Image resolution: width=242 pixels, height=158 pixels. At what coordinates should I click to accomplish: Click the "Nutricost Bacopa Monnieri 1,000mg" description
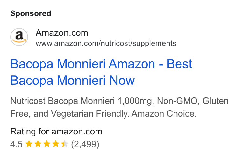click(82, 101)
